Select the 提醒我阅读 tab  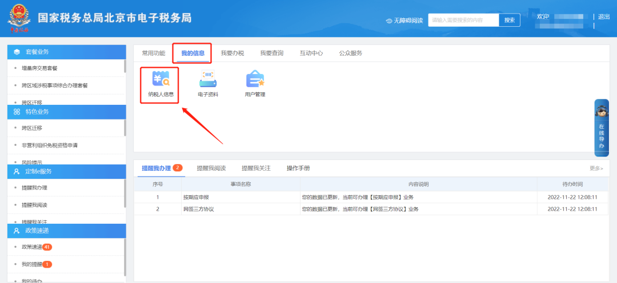[211, 168]
